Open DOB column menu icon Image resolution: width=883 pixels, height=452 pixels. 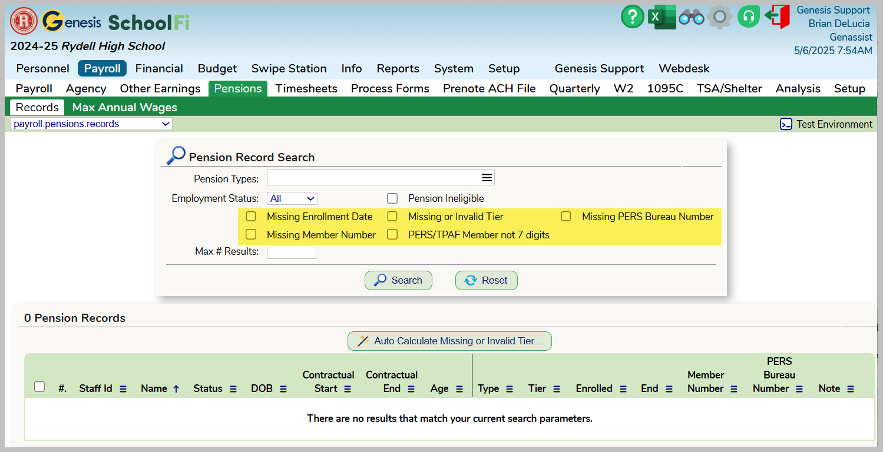click(x=283, y=389)
